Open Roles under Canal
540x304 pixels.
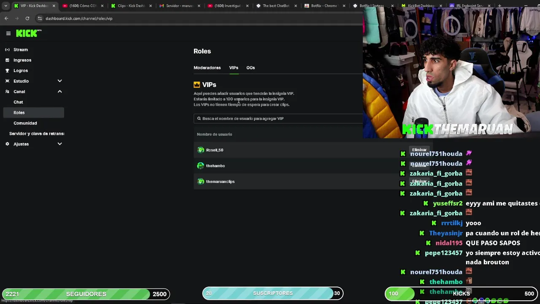[x=33, y=113]
